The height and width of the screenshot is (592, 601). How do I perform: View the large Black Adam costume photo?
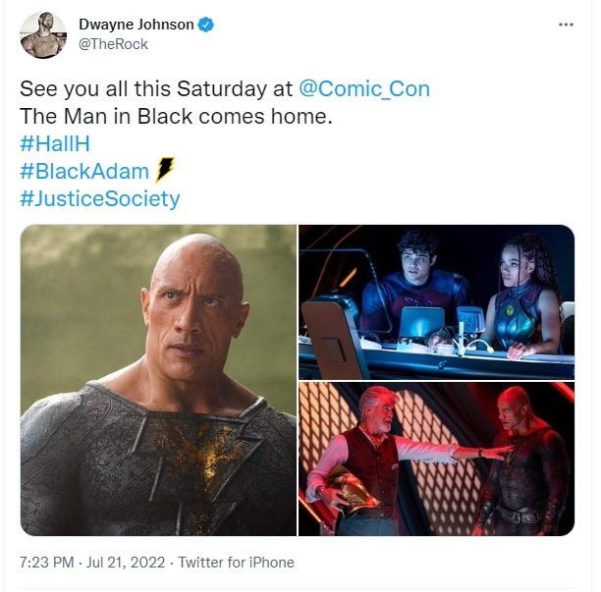click(158, 380)
